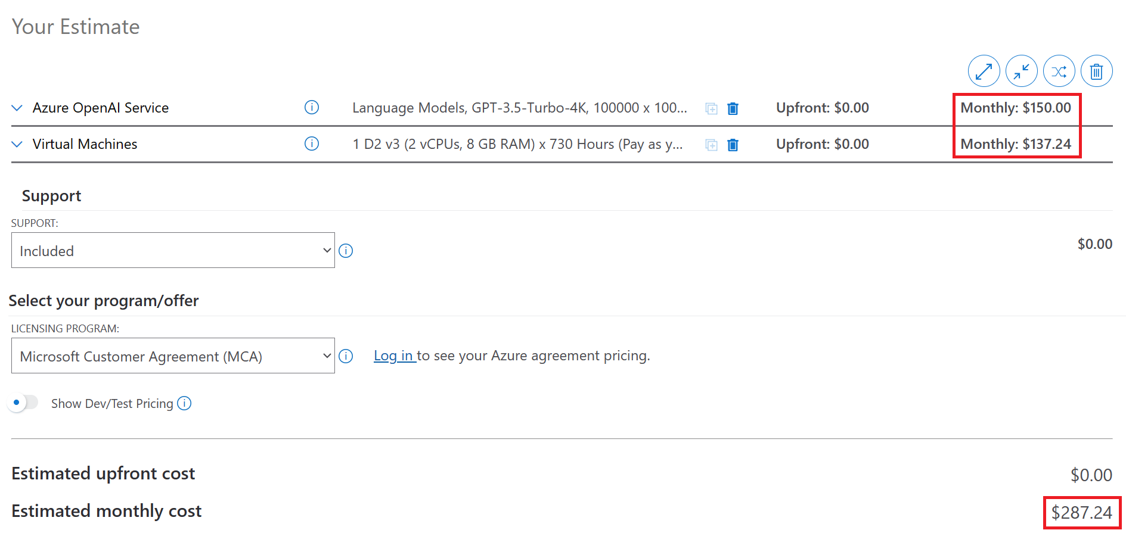Click info icon next to Dev/Test Pricing
Image resolution: width=1126 pixels, height=533 pixels.
click(185, 403)
